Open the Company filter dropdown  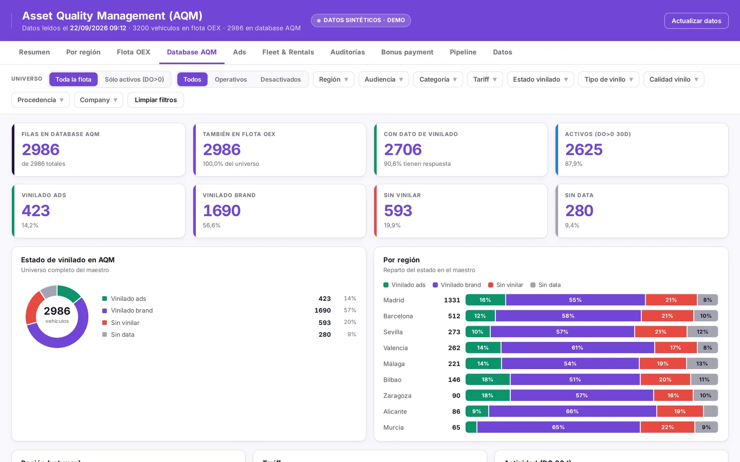click(x=99, y=100)
